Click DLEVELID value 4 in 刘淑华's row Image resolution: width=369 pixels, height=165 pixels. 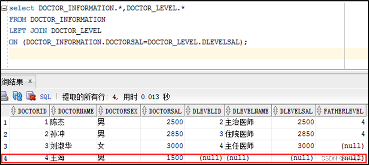(204, 146)
